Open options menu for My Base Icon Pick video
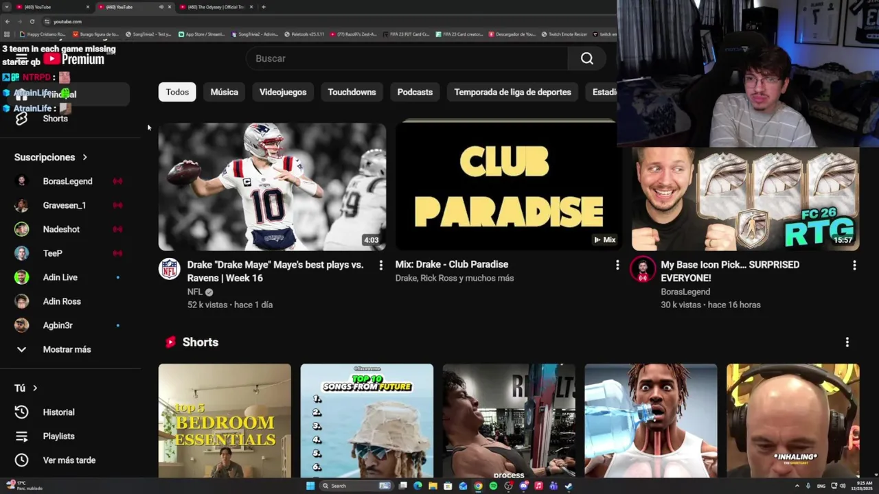 (854, 265)
